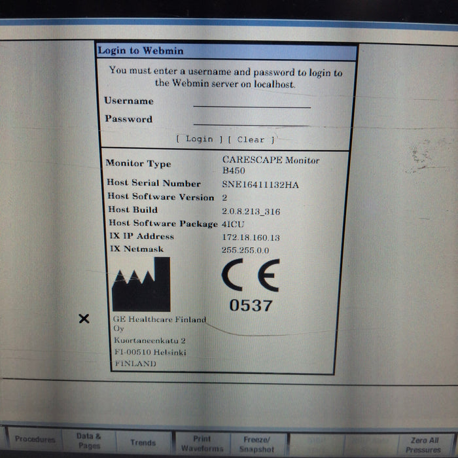This screenshot has width=458, height=458.
Task: Click the Login button
Action: (200, 139)
